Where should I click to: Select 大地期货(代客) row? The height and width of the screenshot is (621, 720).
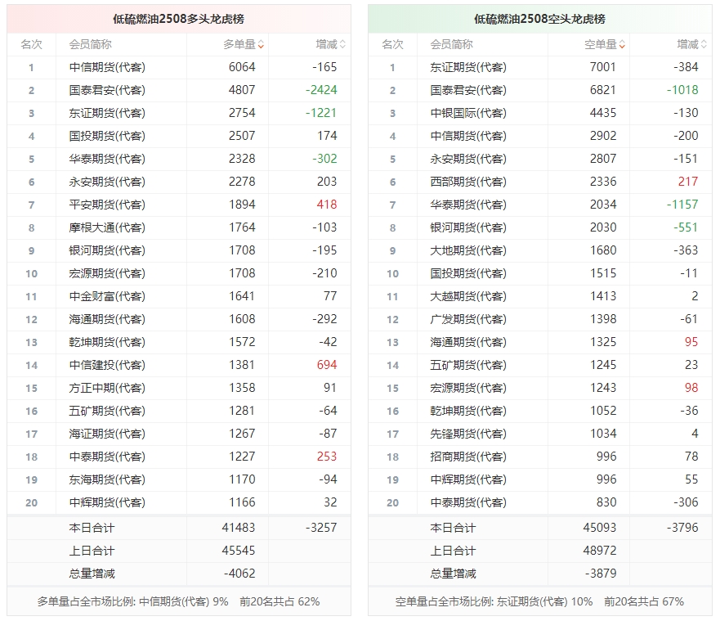pos(540,250)
